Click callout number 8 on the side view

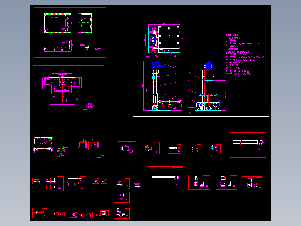coord(175,97)
